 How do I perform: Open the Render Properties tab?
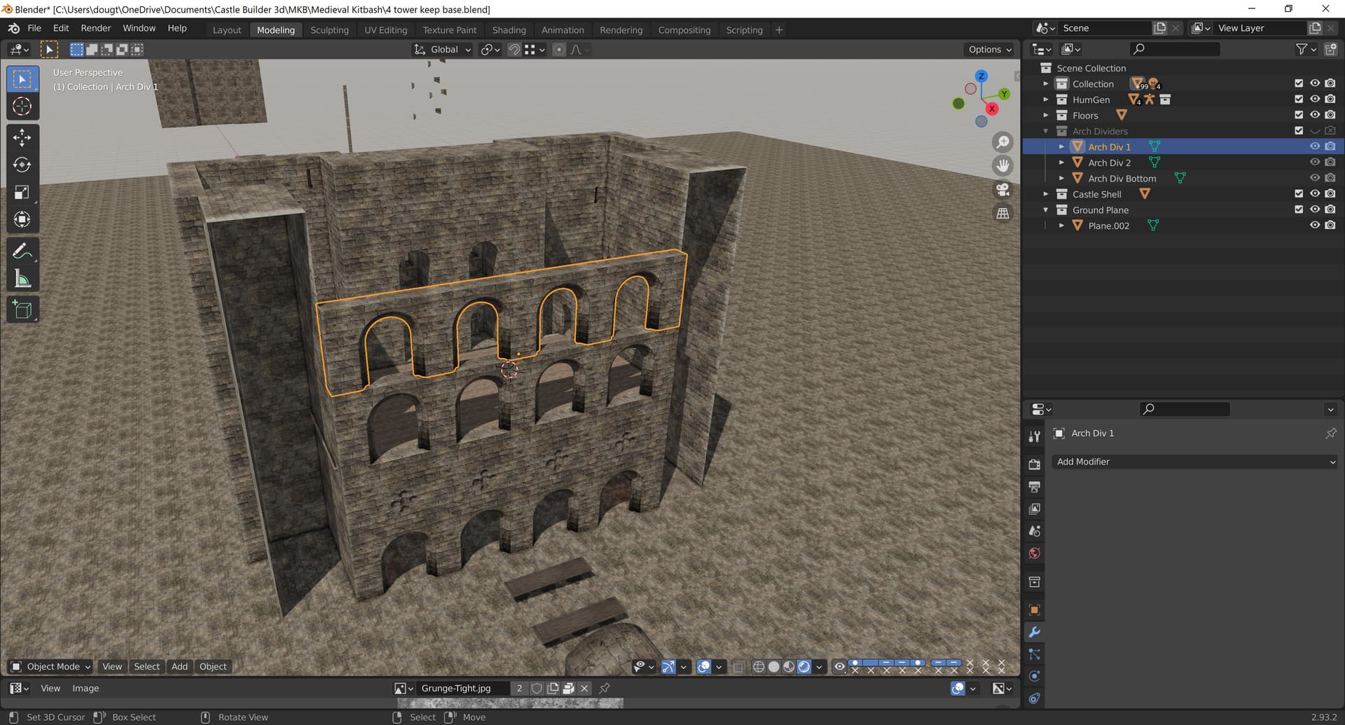pyautogui.click(x=1034, y=464)
